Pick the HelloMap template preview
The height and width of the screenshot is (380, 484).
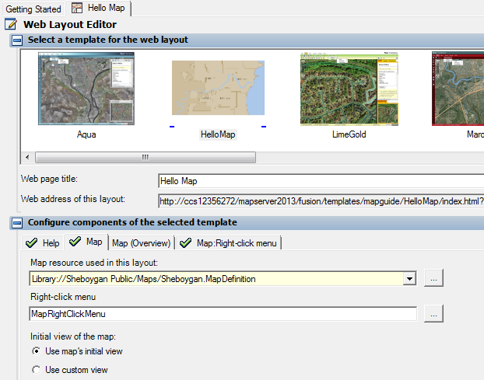click(x=218, y=88)
